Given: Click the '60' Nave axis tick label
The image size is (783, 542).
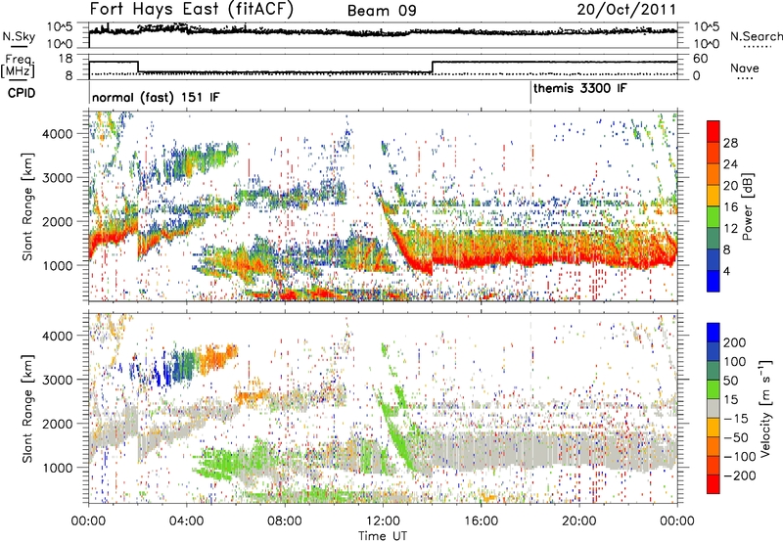Looking at the screenshot, I should (x=701, y=59).
